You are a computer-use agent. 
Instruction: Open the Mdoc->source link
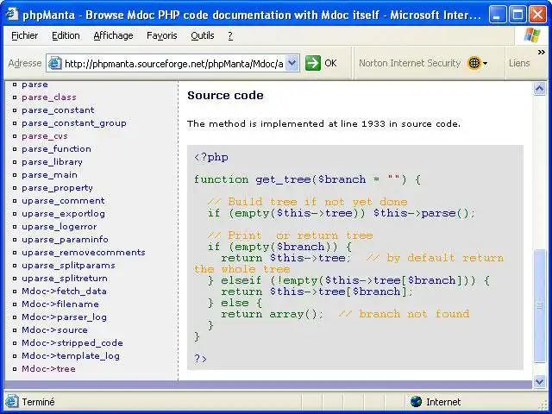pyautogui.click(x=54, y=330)
